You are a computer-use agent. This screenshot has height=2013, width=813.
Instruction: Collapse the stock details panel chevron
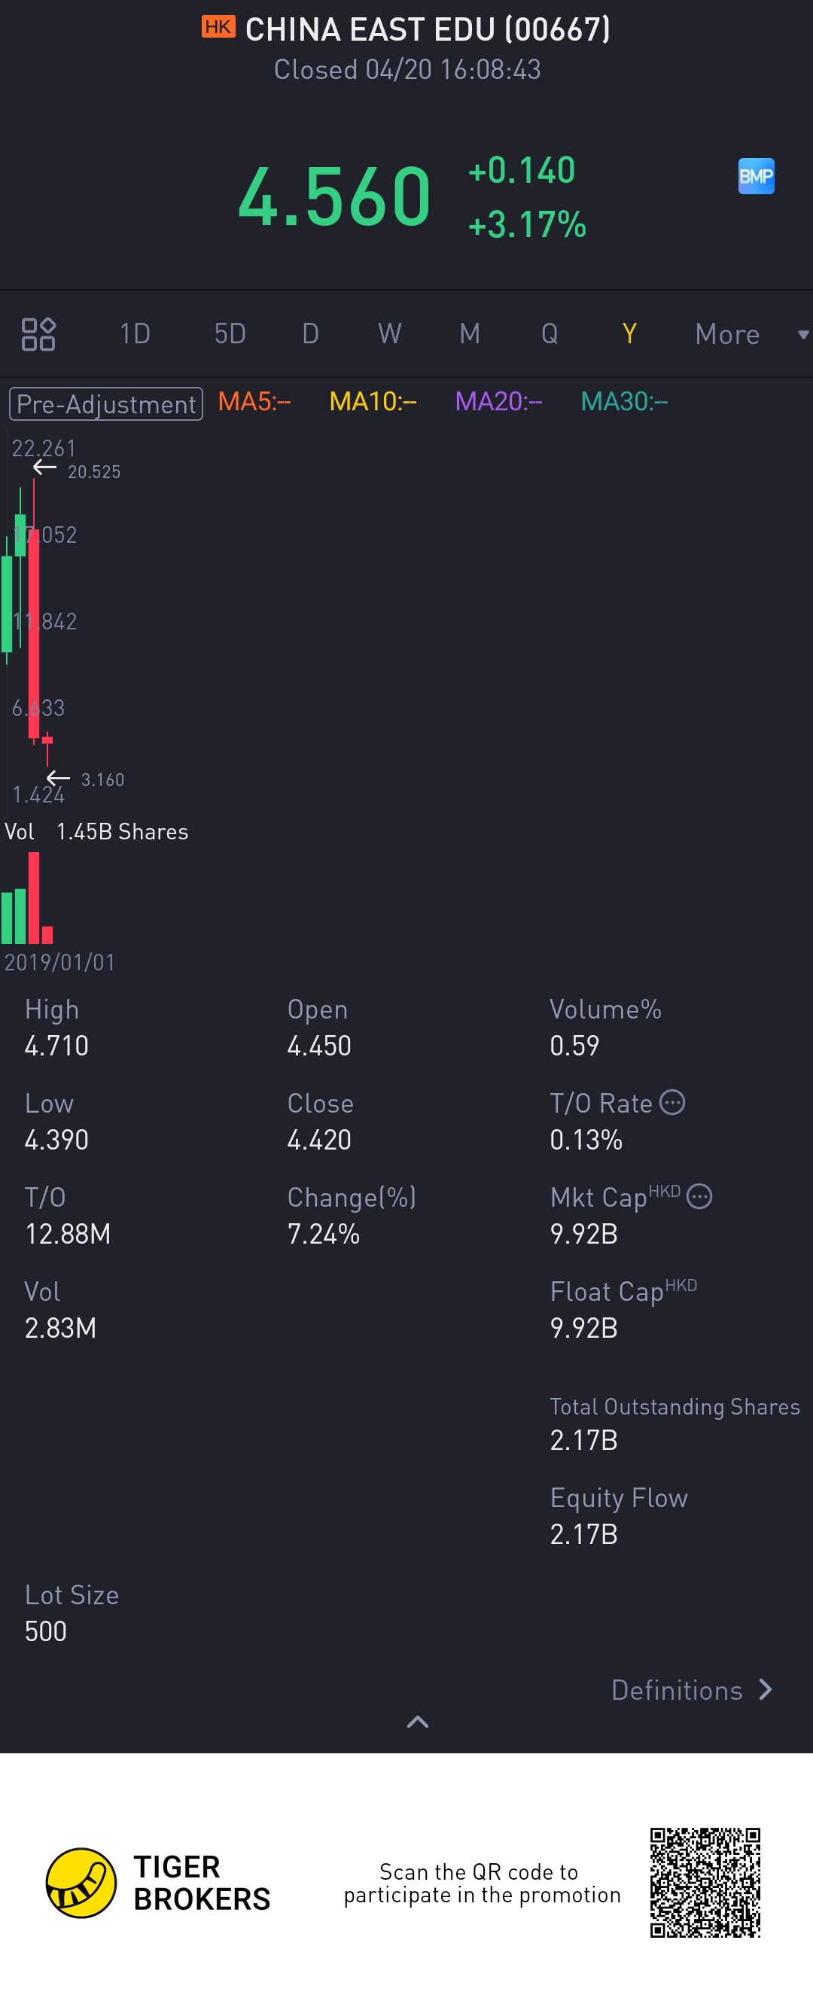(x=418, y=1722)
